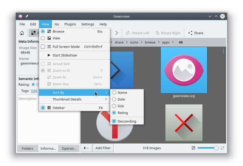Image resolution: width=243 pixels, height=166 pixels.
Task: Open the View menu
Action: [45, 24]
